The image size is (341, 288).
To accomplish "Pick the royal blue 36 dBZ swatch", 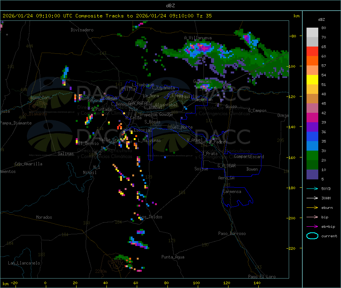I will 312,136.
